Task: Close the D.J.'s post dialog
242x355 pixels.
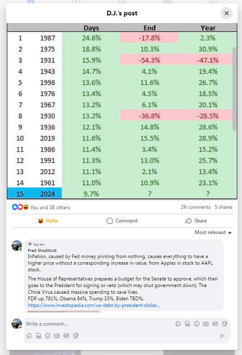Action: (x=227, y=13)
